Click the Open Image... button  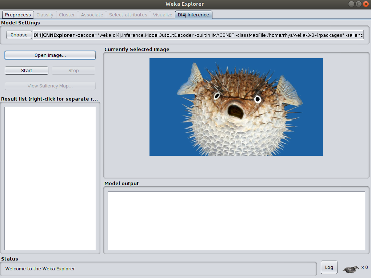click(x=50, y=55)
